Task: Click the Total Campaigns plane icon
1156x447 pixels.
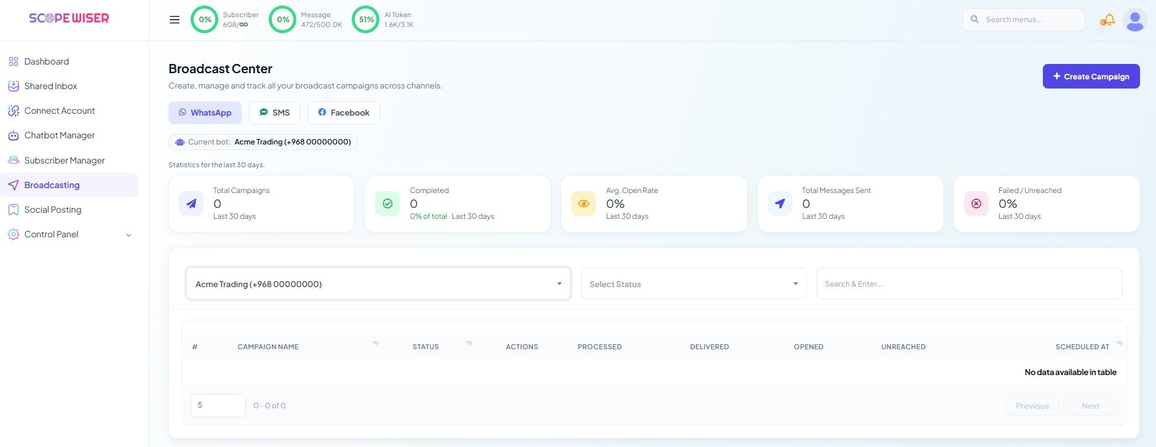Action: click(x=191, y=204)
